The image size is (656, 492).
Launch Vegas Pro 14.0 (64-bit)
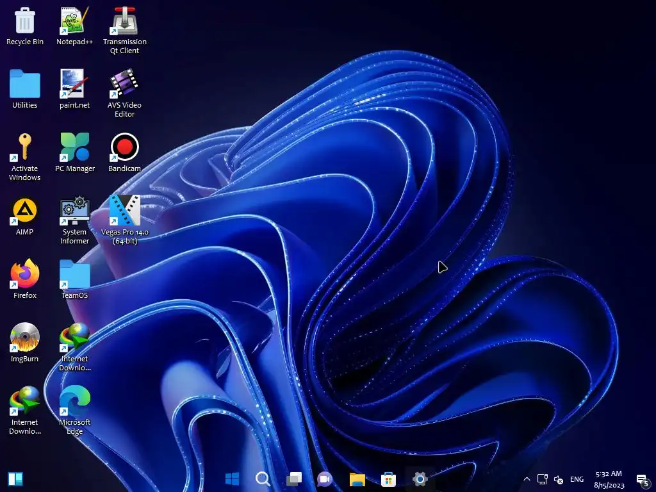coord(125,220)
